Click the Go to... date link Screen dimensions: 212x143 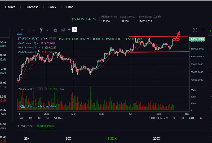click(x=58, y=118)
